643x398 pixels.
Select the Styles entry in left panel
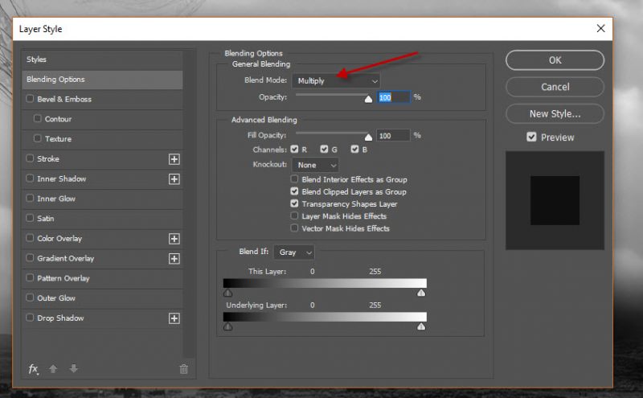tap(102, 59)
